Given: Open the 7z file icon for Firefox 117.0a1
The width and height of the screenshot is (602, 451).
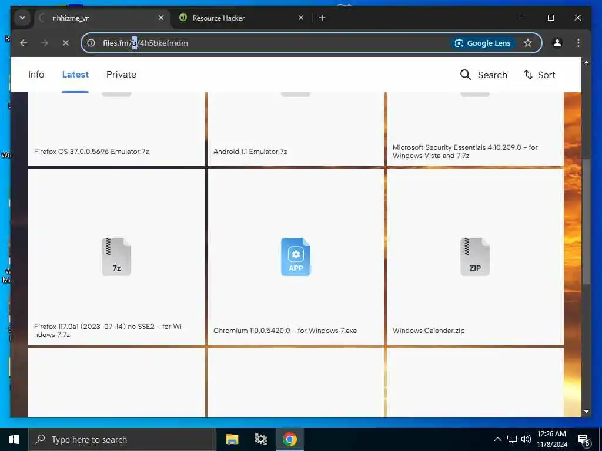Looking at the screenshot, I should 116,257.
